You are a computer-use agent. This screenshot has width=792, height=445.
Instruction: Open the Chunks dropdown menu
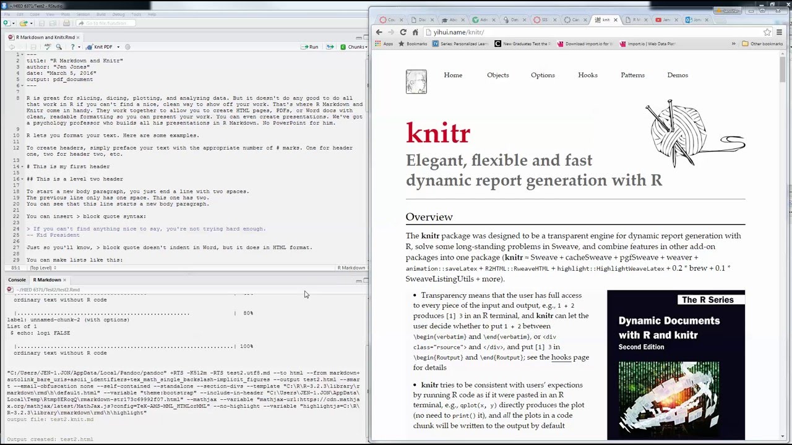coord(356,47)
